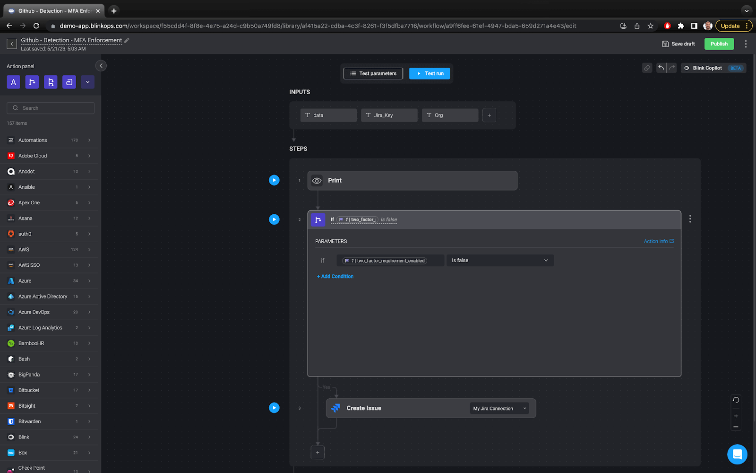
Task: Open the Github Detection browser tab
Action: (53, 10)
